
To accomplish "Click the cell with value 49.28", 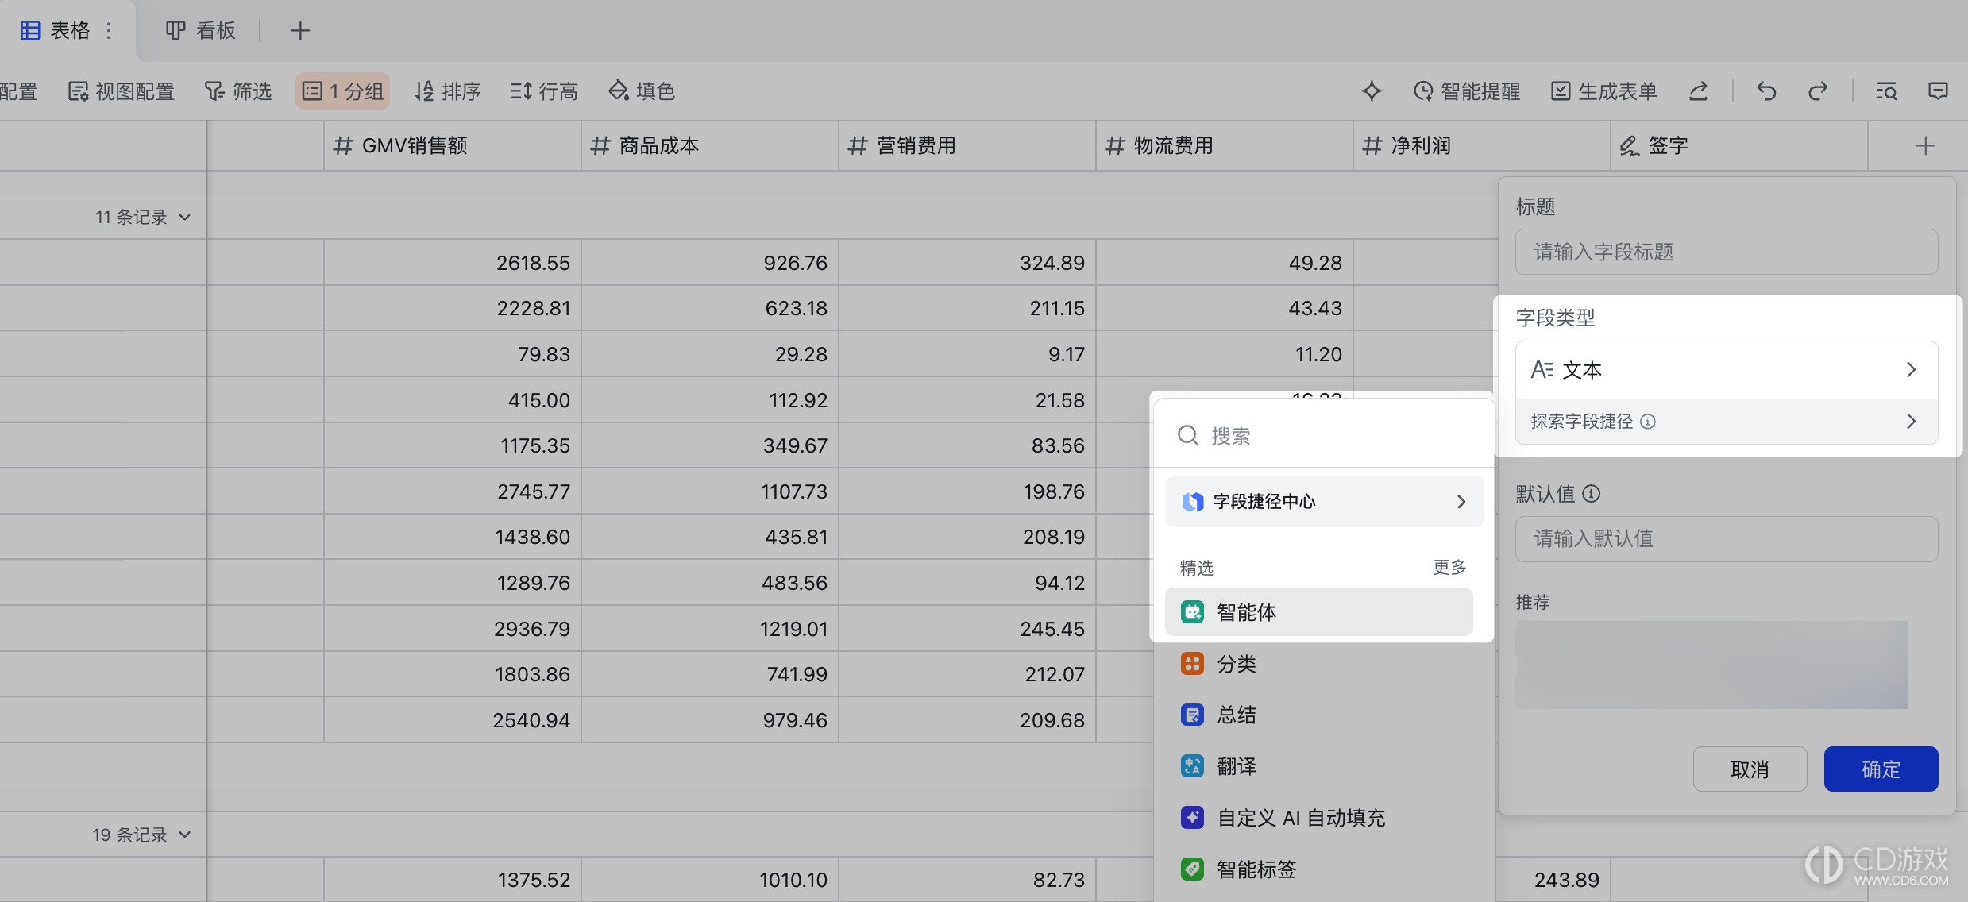I will 1225,263.
